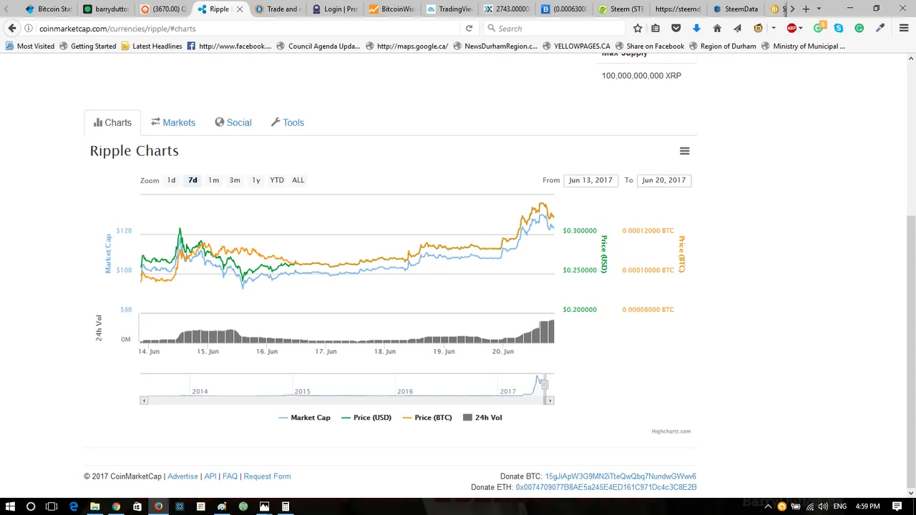The height and width of the screenshot is (515, 916).
Task: Expand the list all tabs dropdown
Action: tap(819, 9)
